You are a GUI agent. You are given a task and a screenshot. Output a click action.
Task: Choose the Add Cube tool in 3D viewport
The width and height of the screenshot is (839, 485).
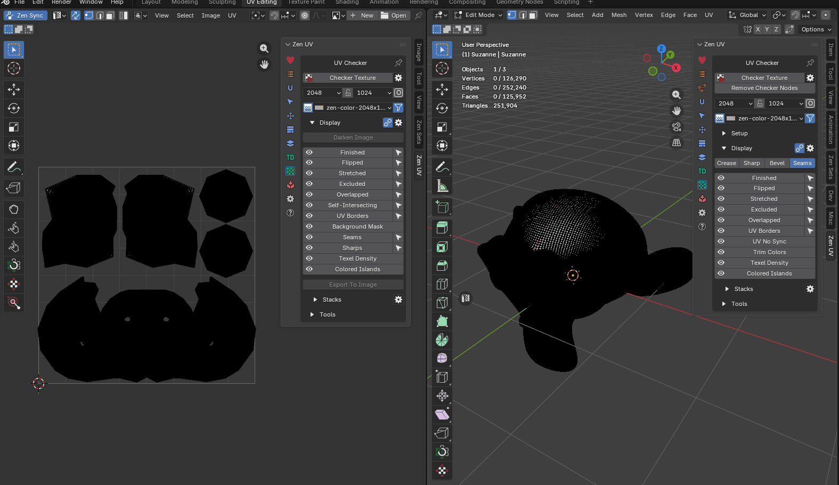point(442,207)
